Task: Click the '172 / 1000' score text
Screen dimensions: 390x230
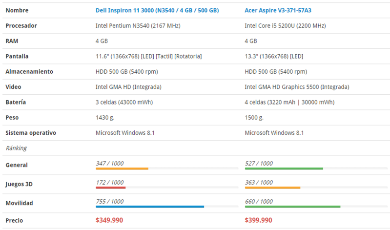Action: pyautogui.click(x=110, y=183)
